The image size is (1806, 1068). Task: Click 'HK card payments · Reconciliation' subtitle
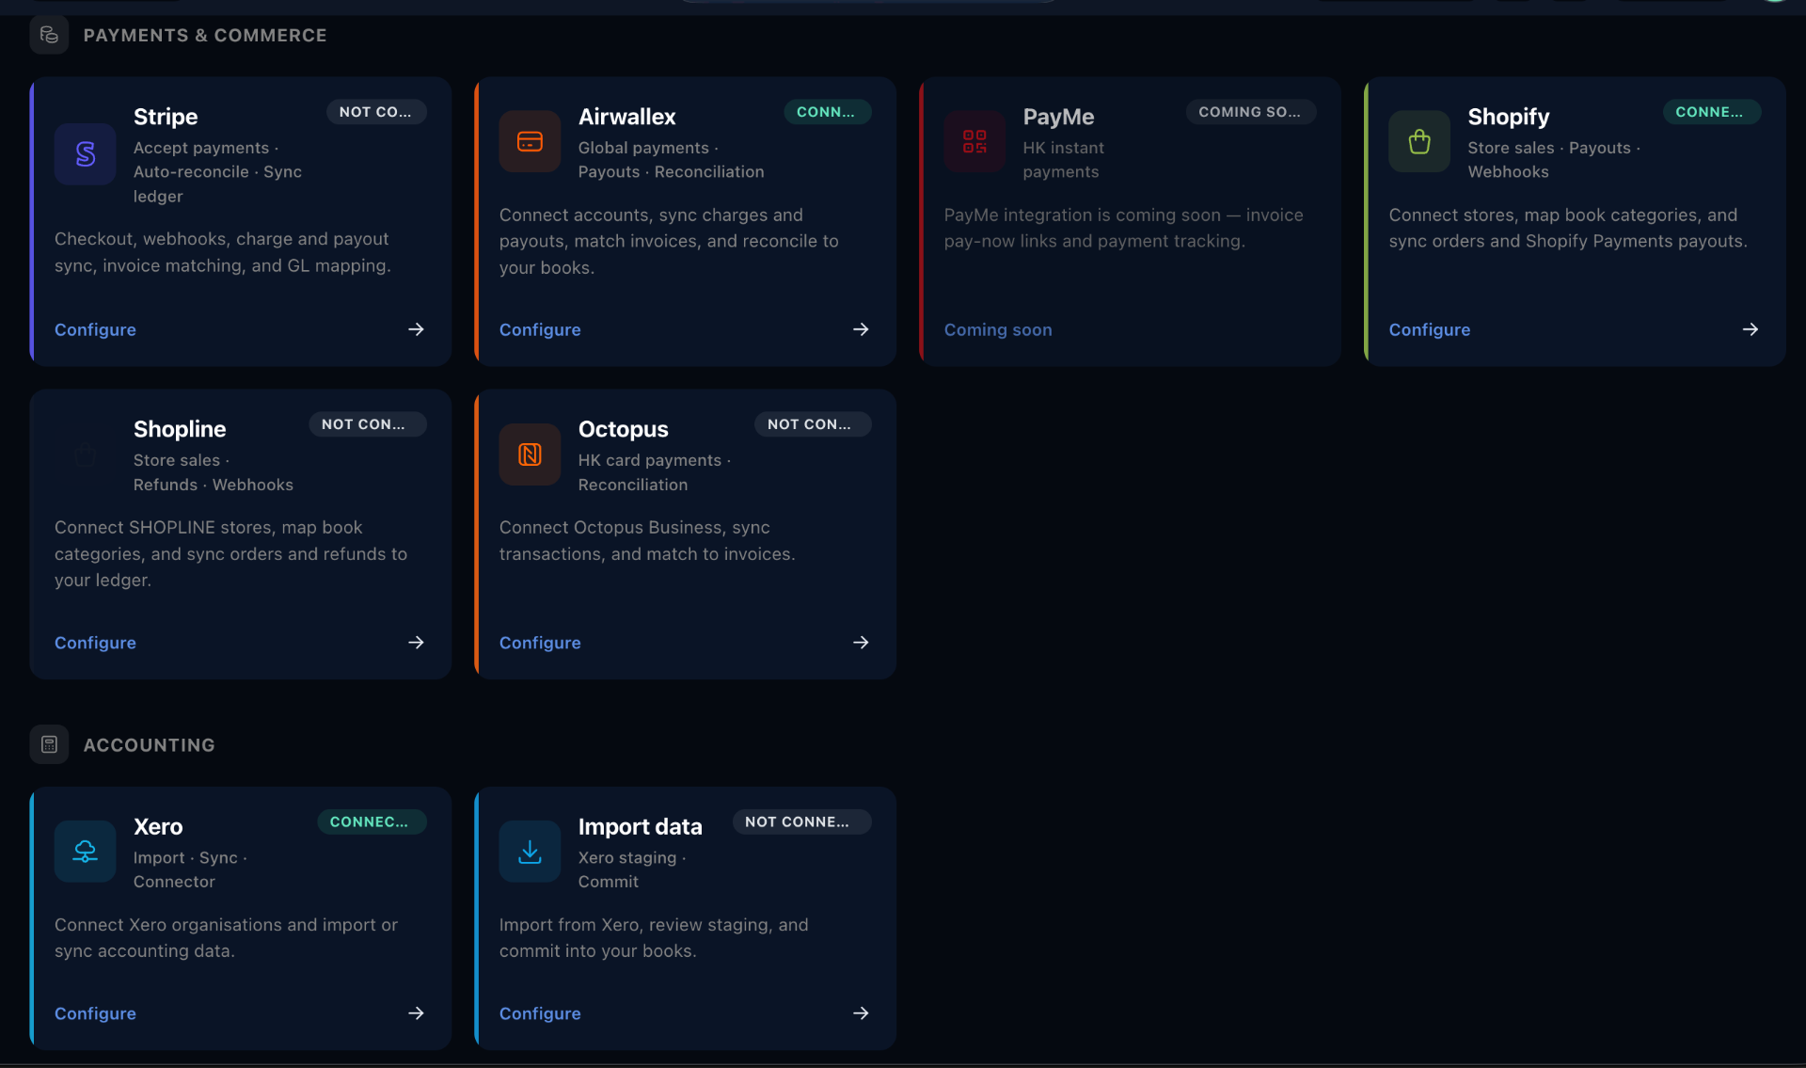[x=654, y=472]
